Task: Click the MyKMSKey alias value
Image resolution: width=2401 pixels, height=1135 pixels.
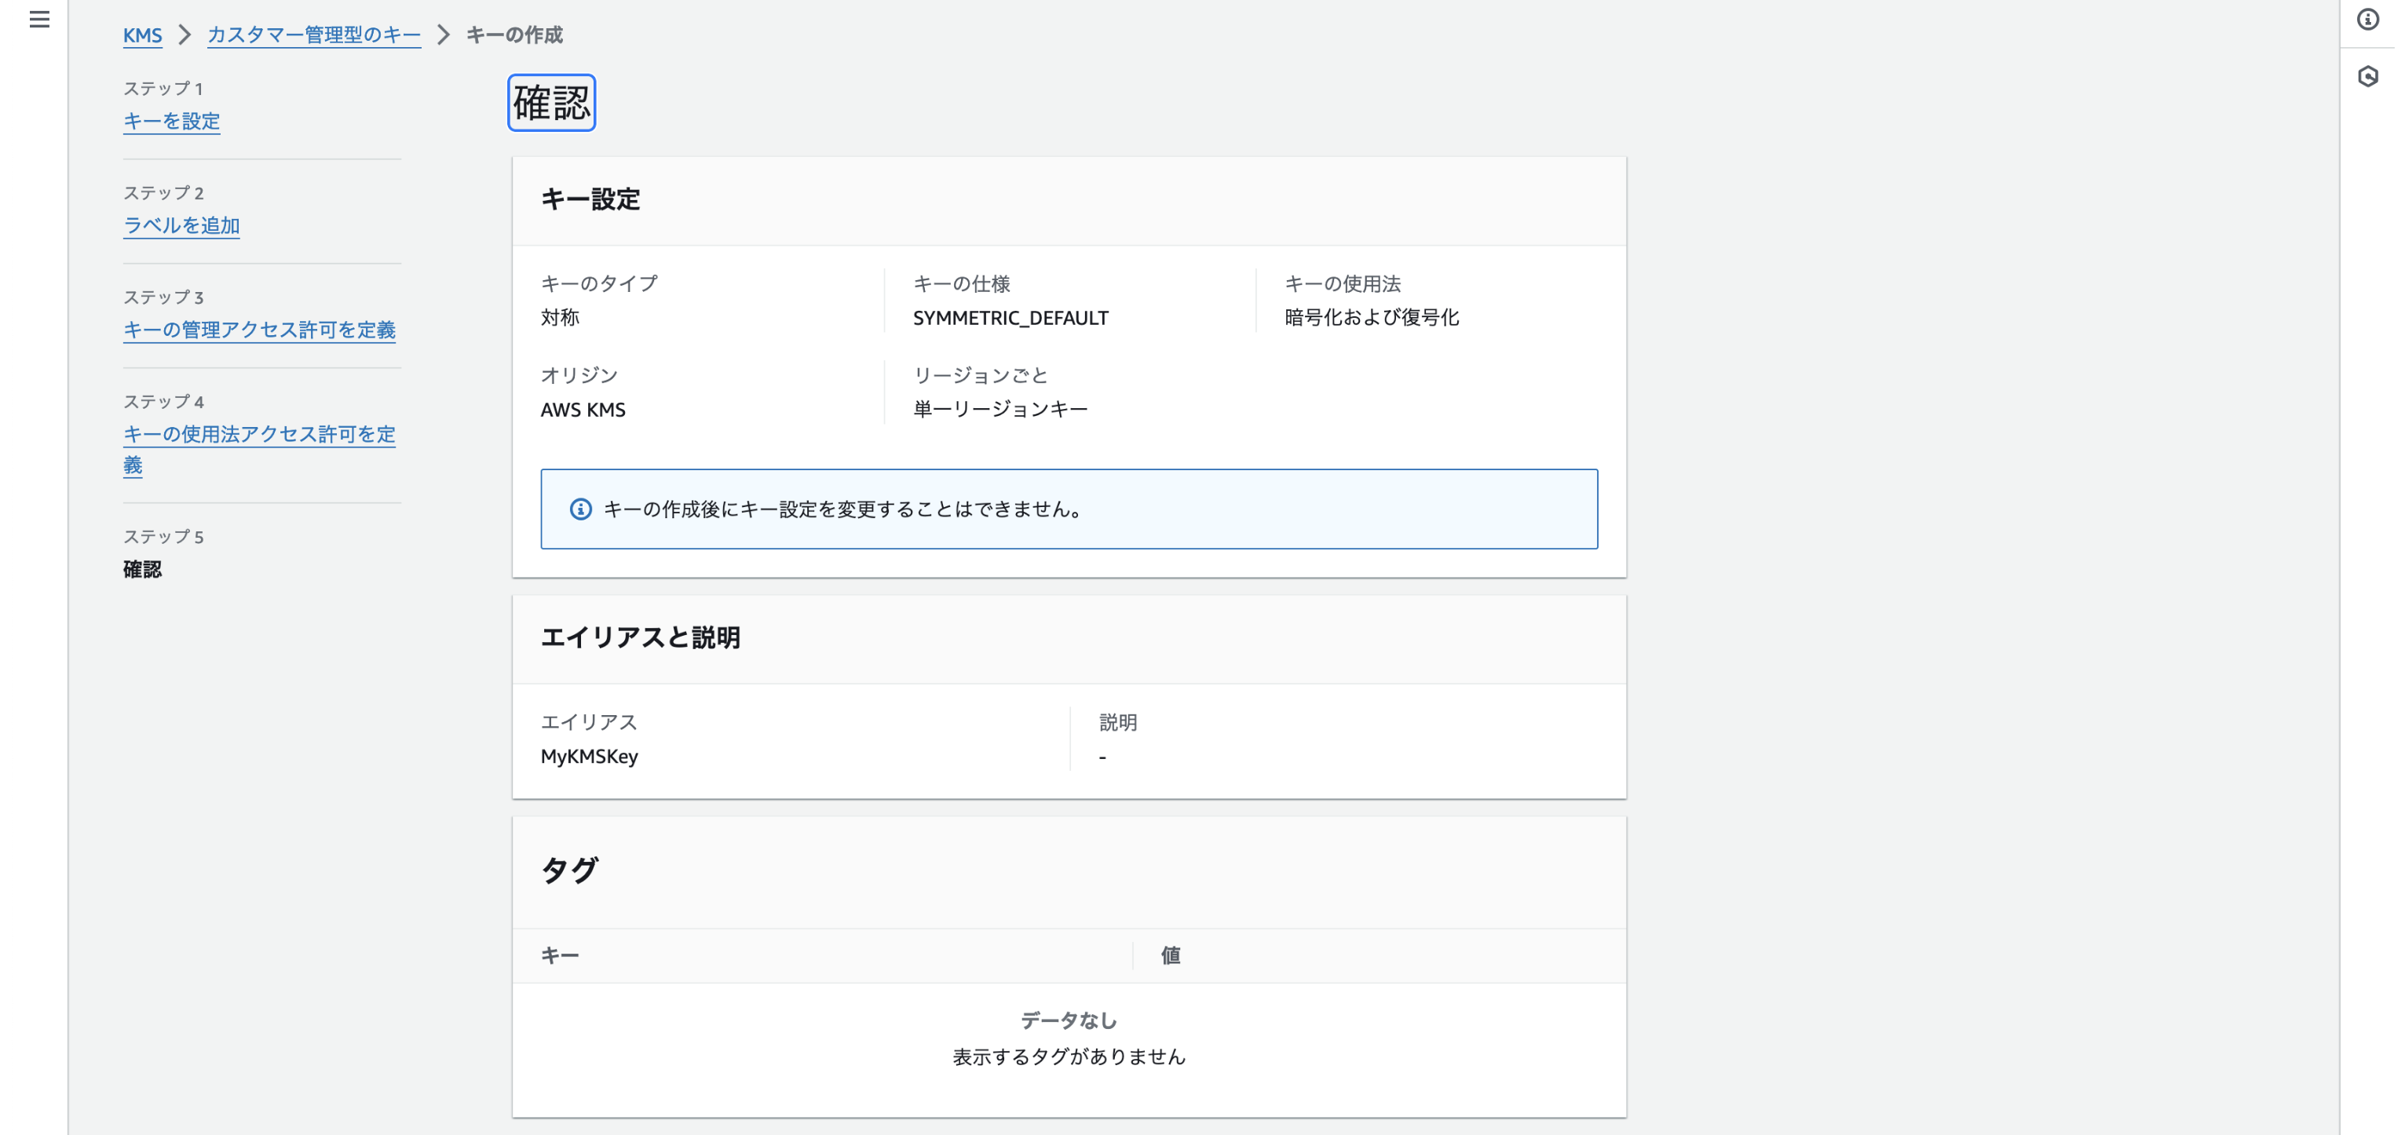Action: pyautogui.click(x=589, y=757)
